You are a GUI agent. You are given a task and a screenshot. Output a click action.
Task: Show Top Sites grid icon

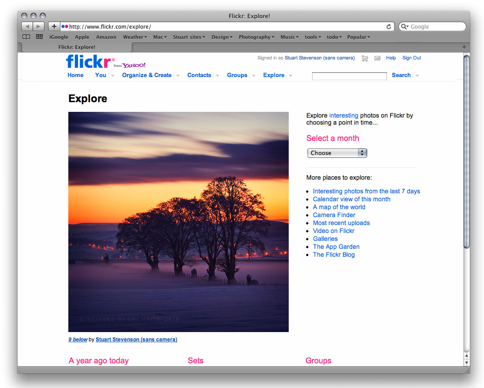pos(39,37)
